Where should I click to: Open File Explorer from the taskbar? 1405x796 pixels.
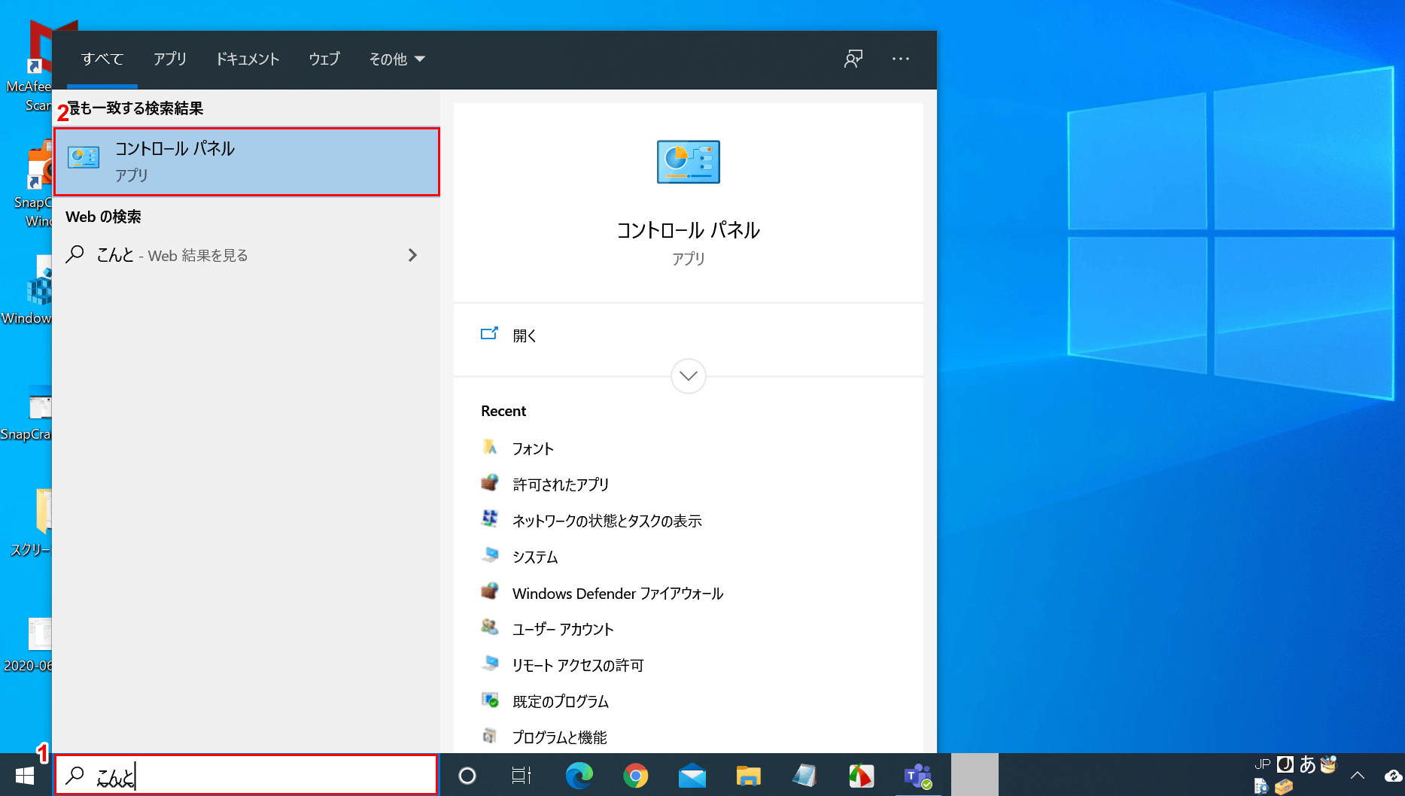click(749, 776)
